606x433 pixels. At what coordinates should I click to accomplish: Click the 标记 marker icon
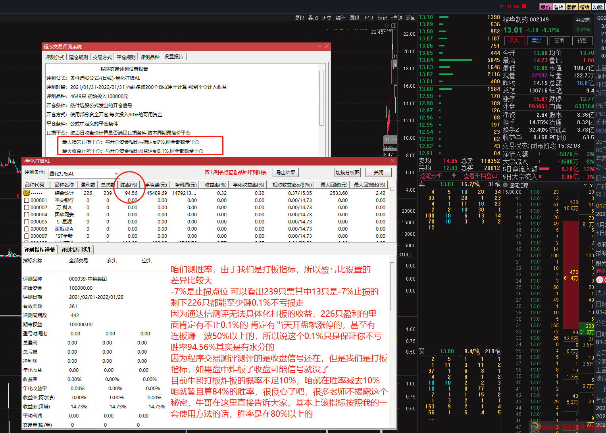tap(382, 18)
